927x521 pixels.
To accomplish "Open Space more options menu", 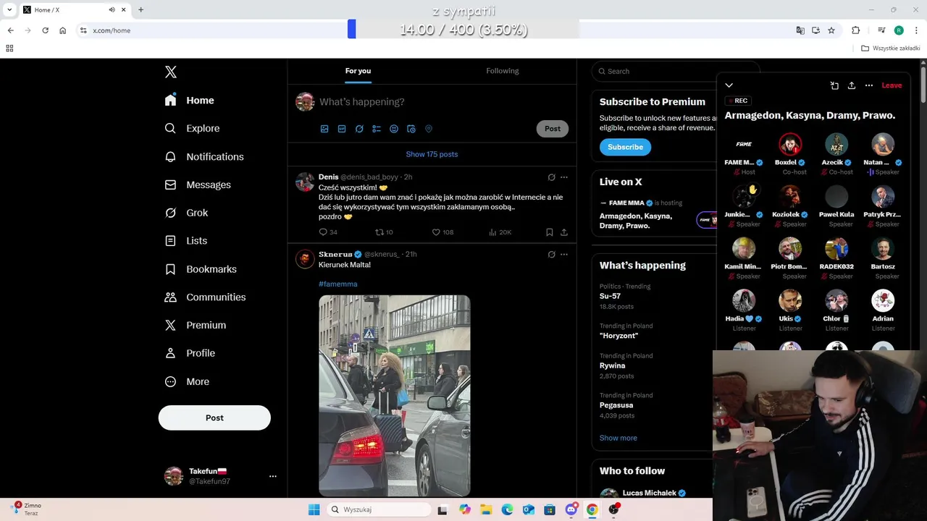I will [869, 85].
